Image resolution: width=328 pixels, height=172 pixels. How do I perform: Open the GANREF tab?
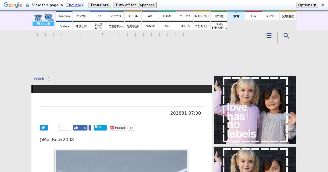pos(133,26)
